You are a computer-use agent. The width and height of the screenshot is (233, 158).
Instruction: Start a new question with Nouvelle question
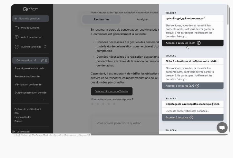(31, 19)
